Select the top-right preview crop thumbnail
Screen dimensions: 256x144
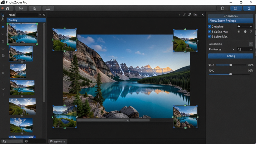coord(185,40)
